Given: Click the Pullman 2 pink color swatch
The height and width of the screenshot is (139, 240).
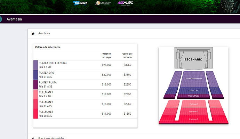Looking at the screenshot, I should pos(35,104).
